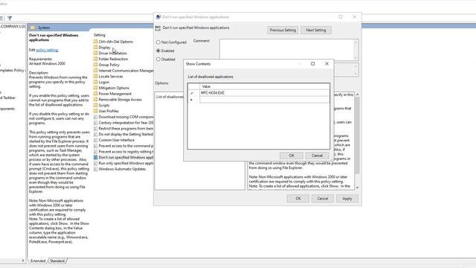476x268 pixels.
Task: Go to Next Setting
Action: point(315,30)
